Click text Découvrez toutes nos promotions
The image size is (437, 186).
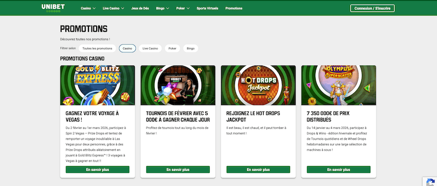point(85,39)
